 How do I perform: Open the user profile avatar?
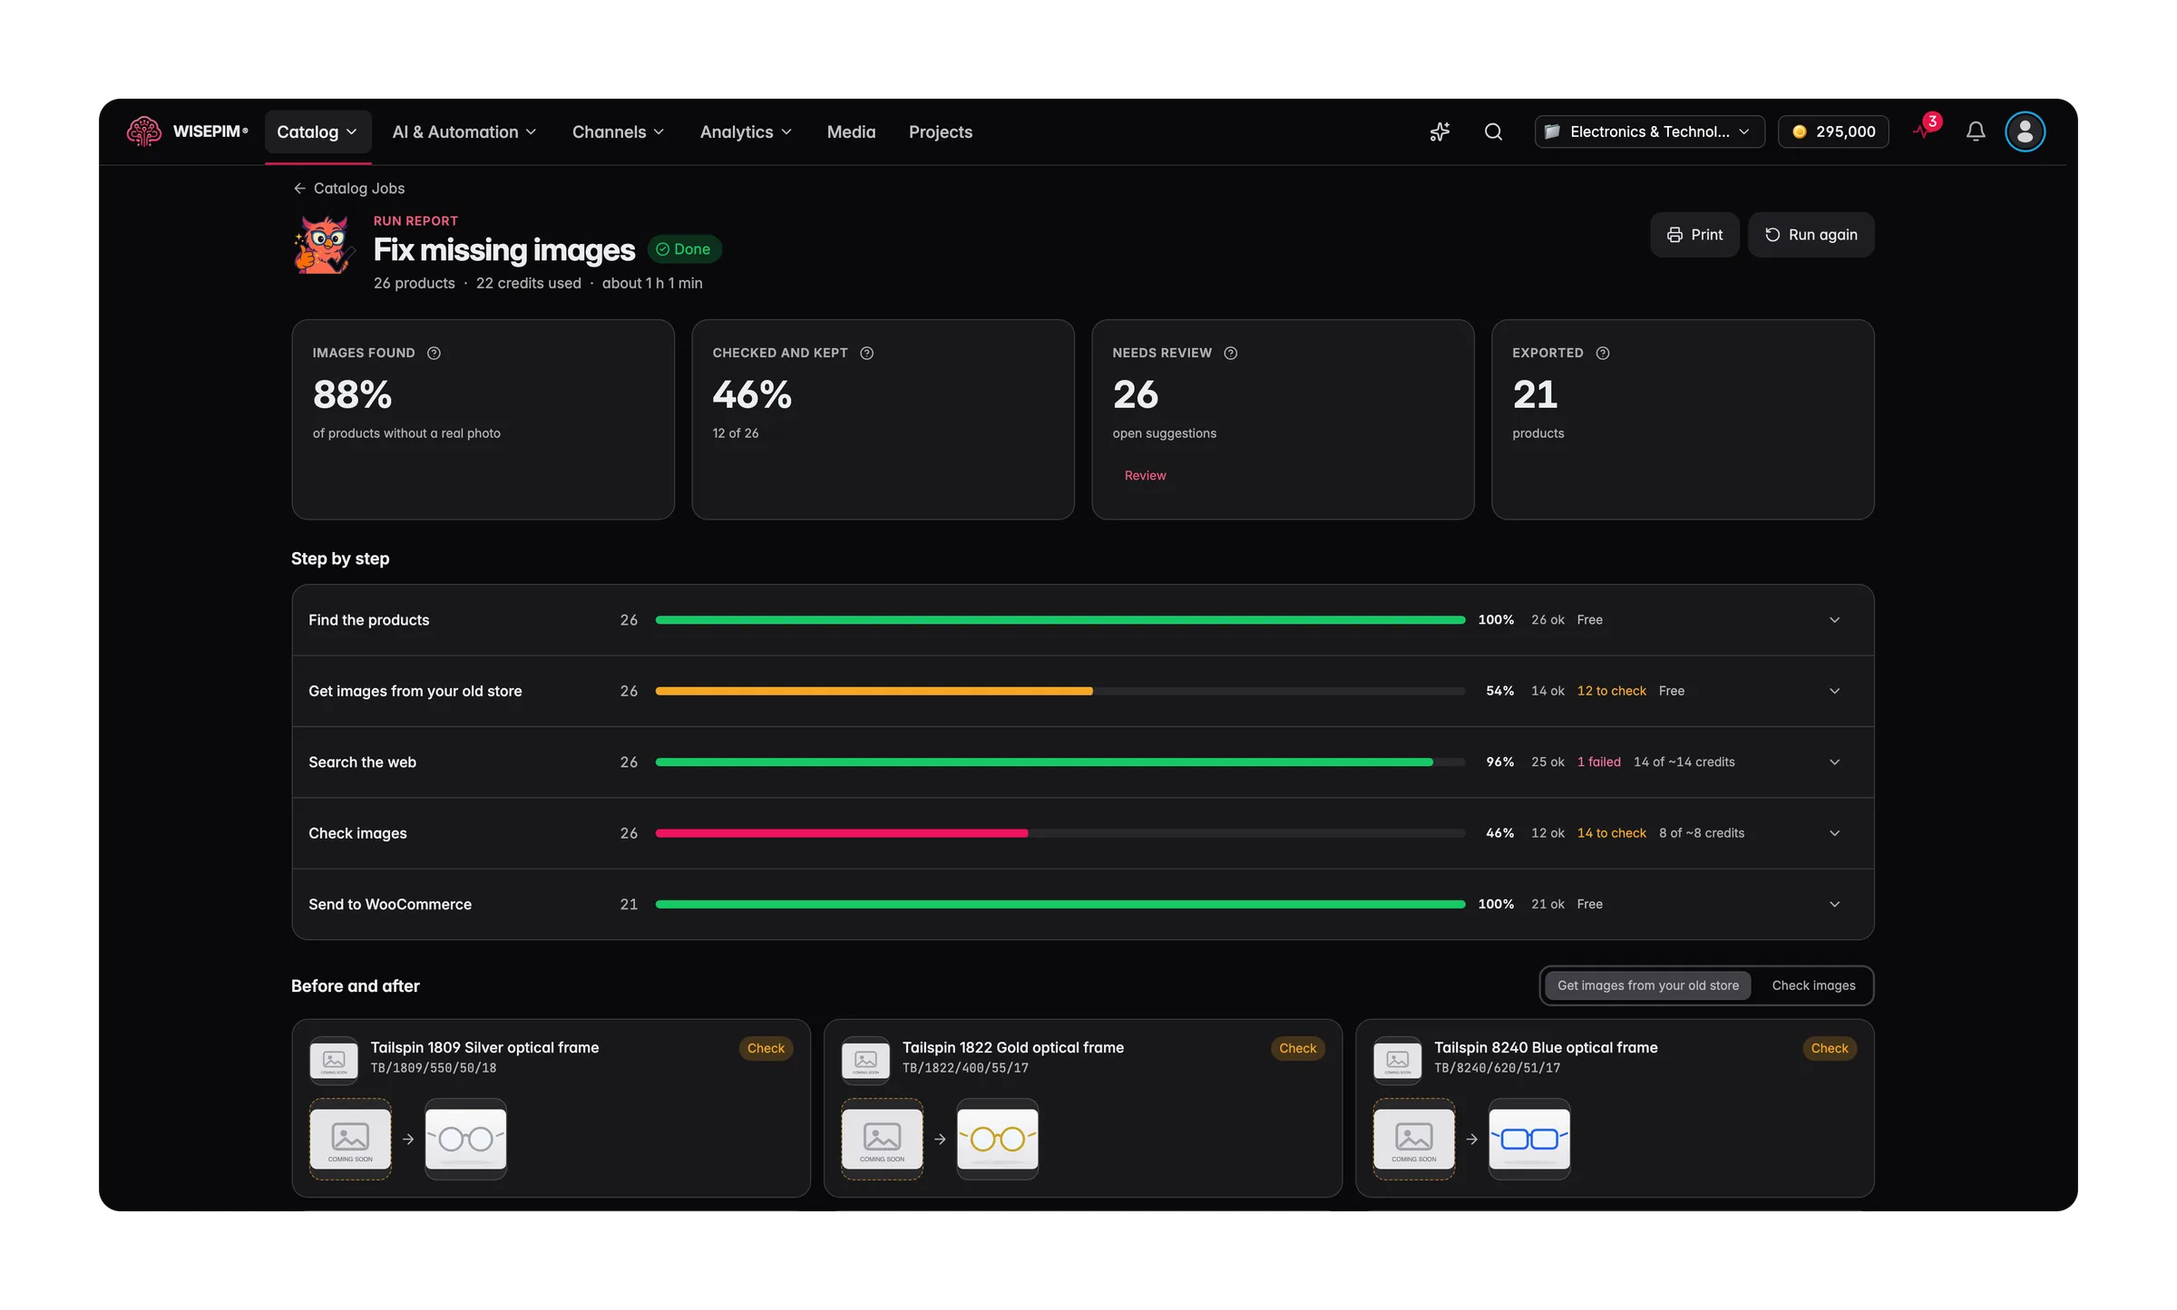2025,131
